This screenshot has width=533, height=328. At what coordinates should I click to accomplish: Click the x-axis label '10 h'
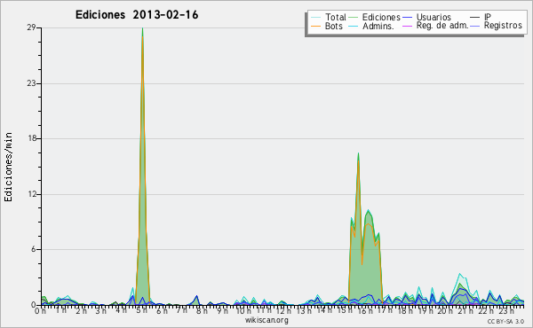pos(243,310)
